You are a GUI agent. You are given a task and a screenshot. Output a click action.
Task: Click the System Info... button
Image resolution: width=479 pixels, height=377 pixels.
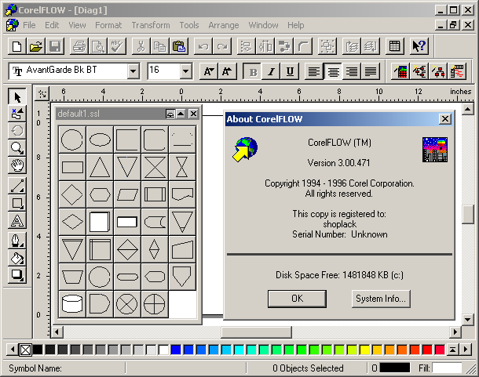pyautogui.click(x=381, y=299)
